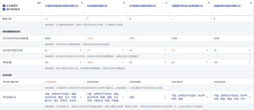The image size is (254, 110).
Task: Open 比亚迪股份有限公司 company link
Action: point(97,6)
